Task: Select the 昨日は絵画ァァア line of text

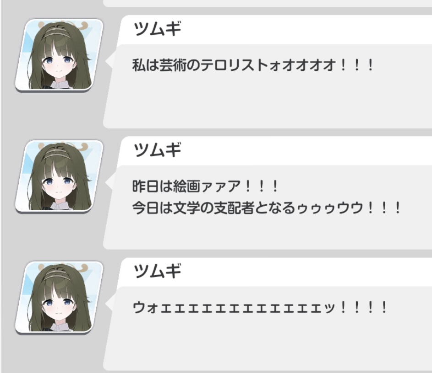Action: click(x=205, y=186)
